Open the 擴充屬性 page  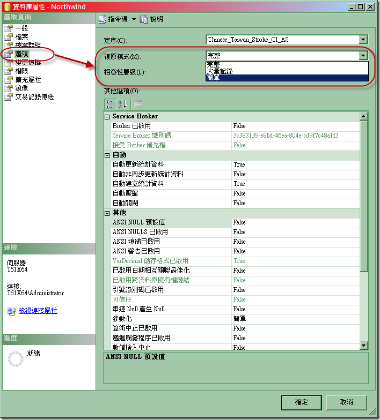(x=28, y=79)
